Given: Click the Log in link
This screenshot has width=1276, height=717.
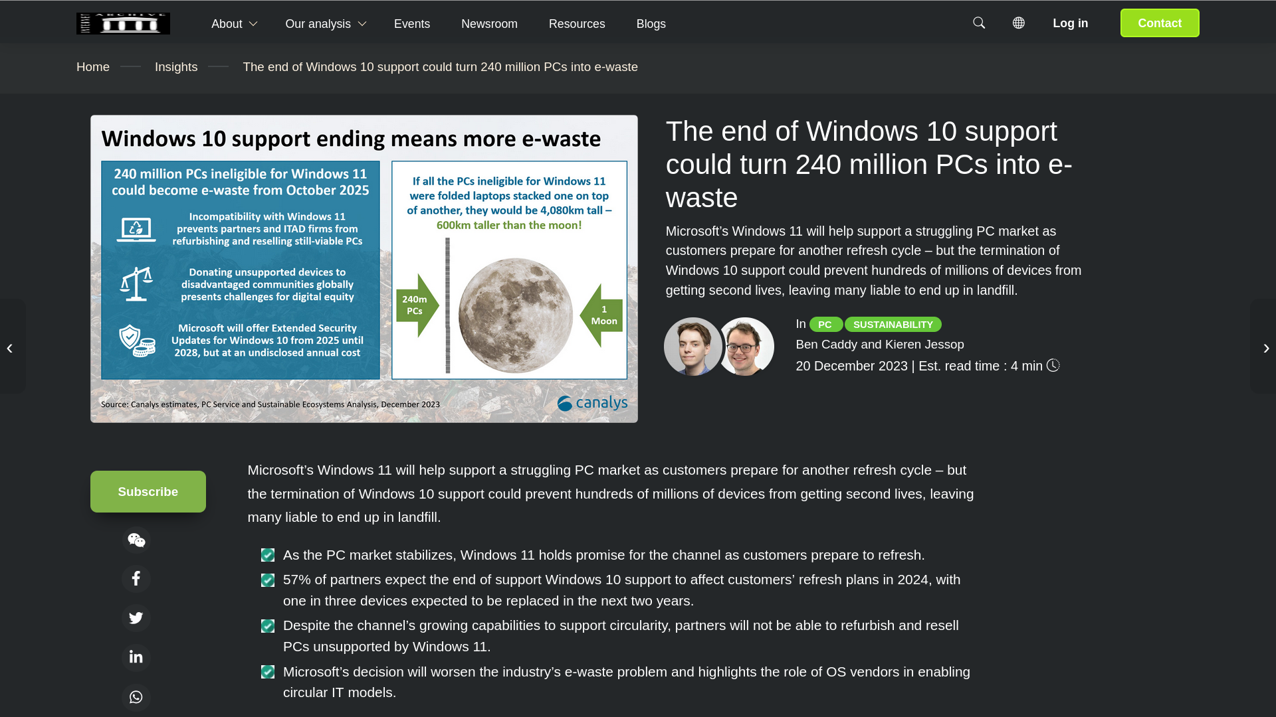Looking at the screenshot, I should (x=1070, y=23).
